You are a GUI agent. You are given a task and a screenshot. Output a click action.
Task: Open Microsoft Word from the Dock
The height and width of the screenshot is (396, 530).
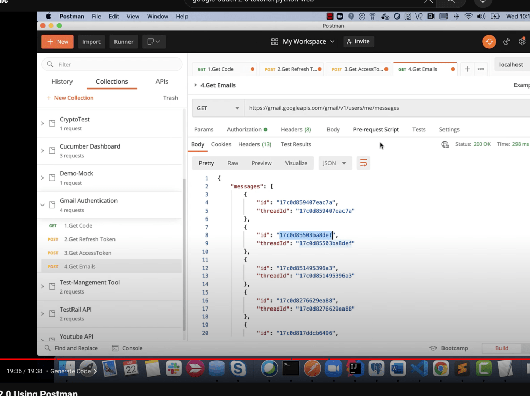point(397,369)
